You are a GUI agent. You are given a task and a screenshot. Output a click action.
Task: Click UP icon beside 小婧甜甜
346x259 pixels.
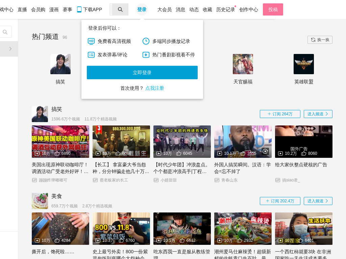click(x=156, y=180)
